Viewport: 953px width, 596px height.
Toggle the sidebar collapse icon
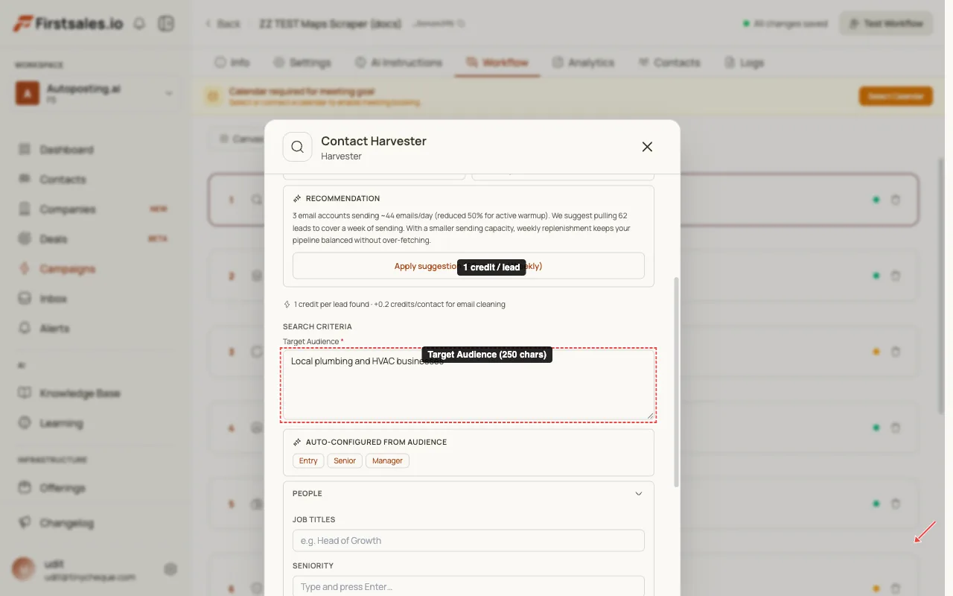(165, 24)
